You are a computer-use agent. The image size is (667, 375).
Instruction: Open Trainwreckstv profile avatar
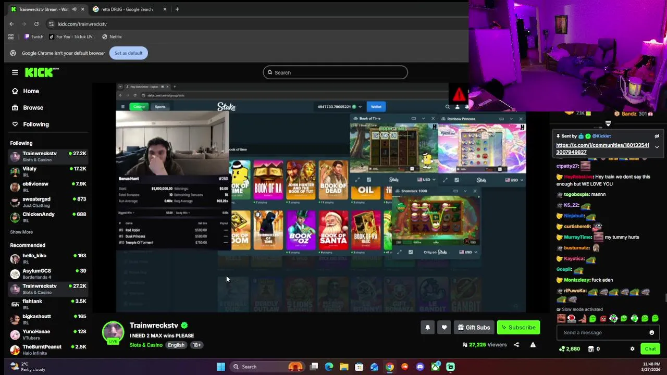(x=113, y=332)
